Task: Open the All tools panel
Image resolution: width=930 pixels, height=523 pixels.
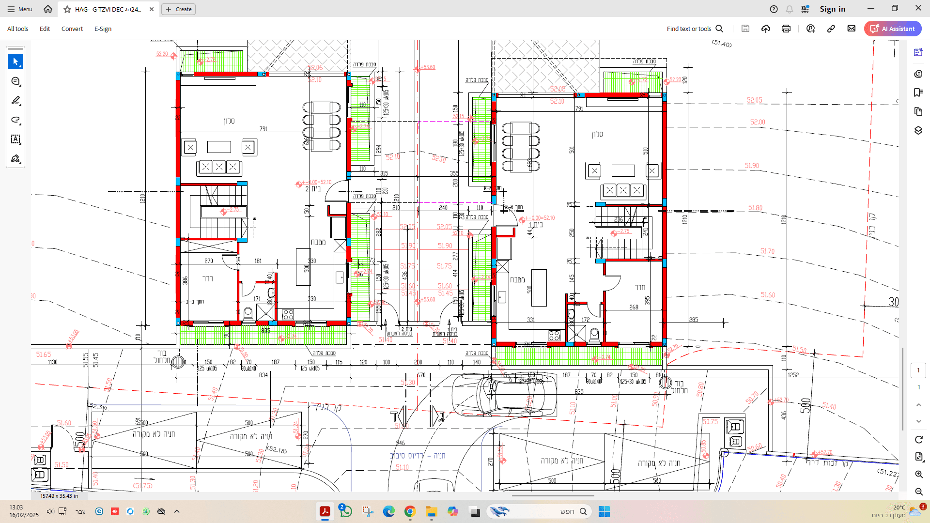Action: point(17,29)
